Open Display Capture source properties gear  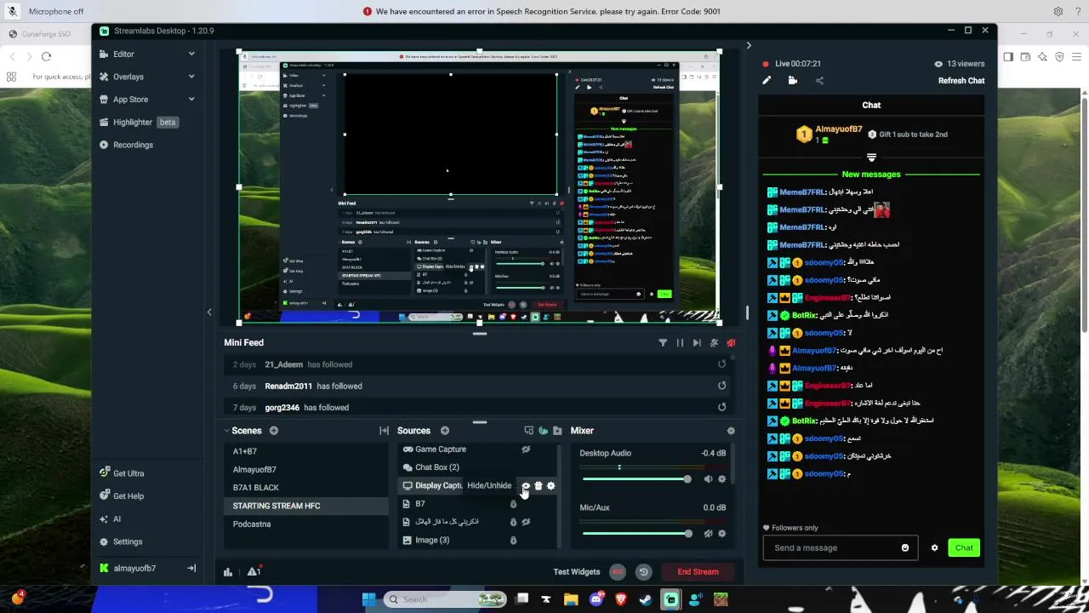[551, 486]
